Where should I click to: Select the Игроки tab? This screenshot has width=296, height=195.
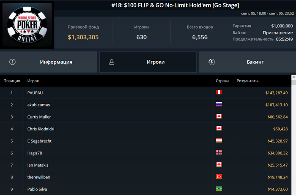(148, 62)
